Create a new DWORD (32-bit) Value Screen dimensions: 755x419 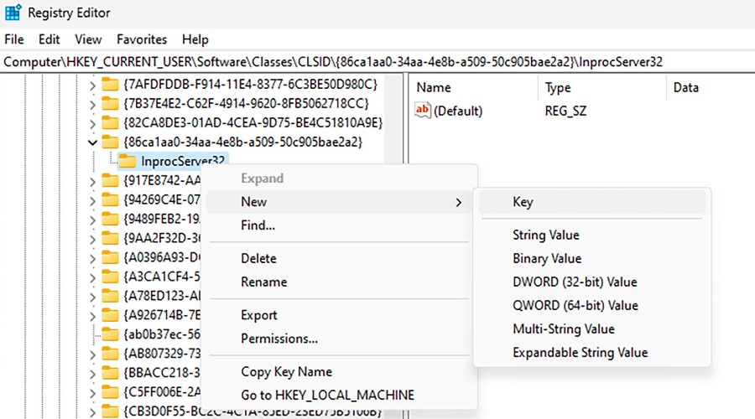591,282
